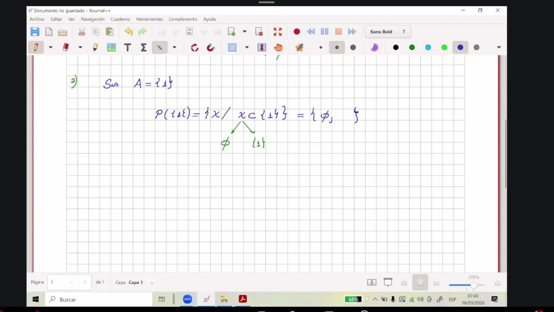The image size is (554, 312).
Task: Seek forward in audio playback
Action: (352, 32)
